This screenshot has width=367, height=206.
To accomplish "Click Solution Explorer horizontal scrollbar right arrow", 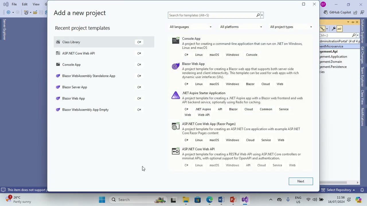I will (358, 183).
